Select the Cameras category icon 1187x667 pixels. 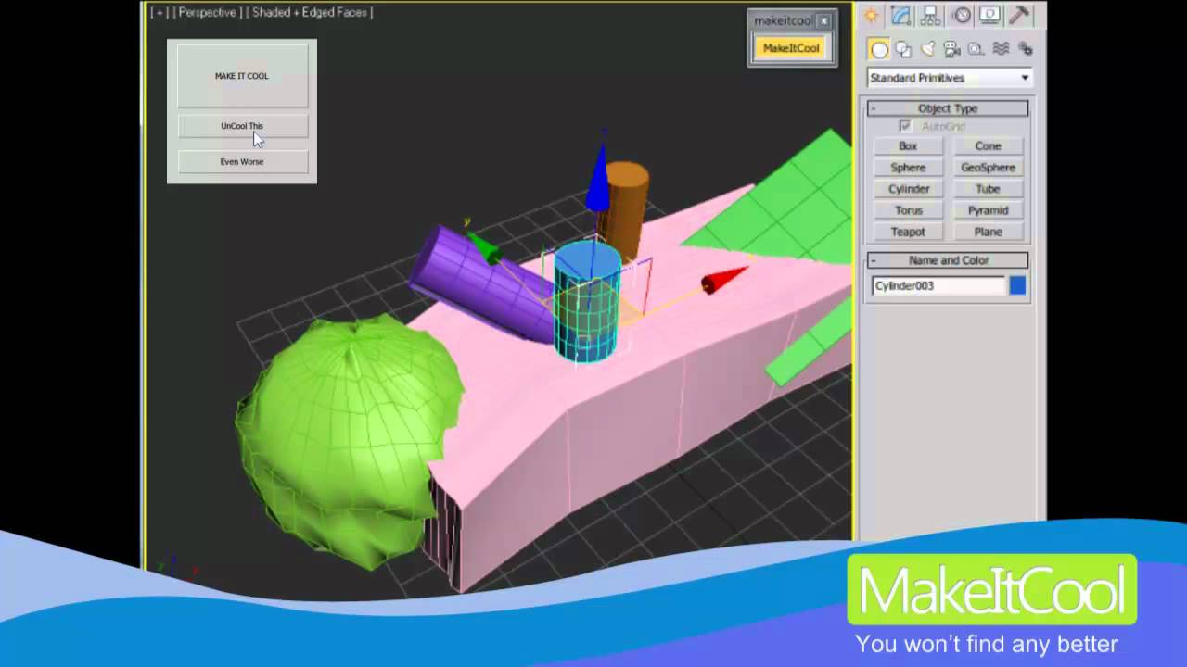point(952,49)
